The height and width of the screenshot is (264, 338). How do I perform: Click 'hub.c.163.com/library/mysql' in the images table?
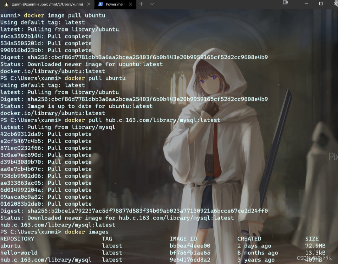point(46,260)
